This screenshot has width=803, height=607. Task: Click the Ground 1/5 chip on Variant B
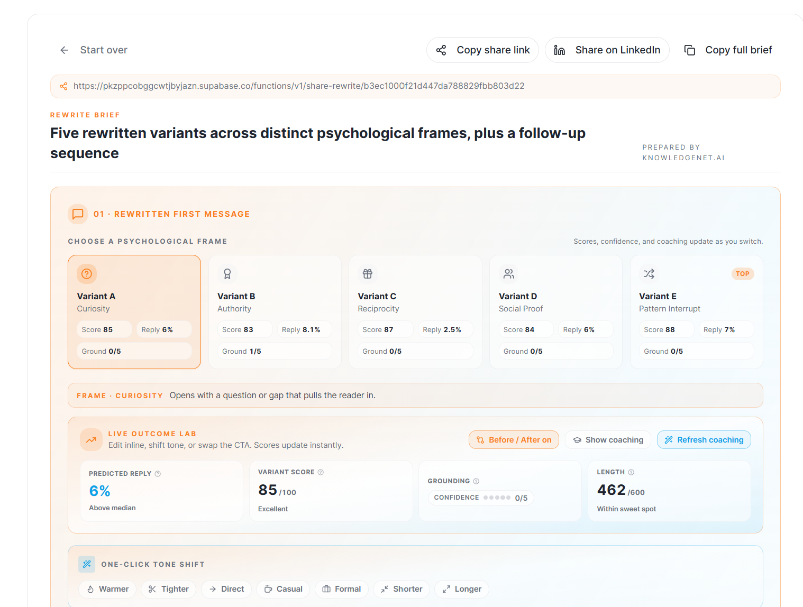click(x=275, y=351)
